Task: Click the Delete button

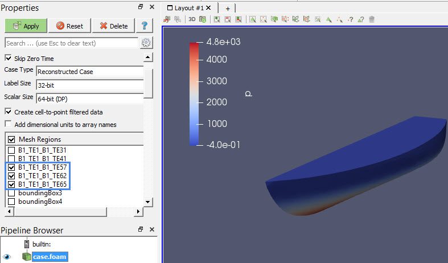Action: click(114, 26)
